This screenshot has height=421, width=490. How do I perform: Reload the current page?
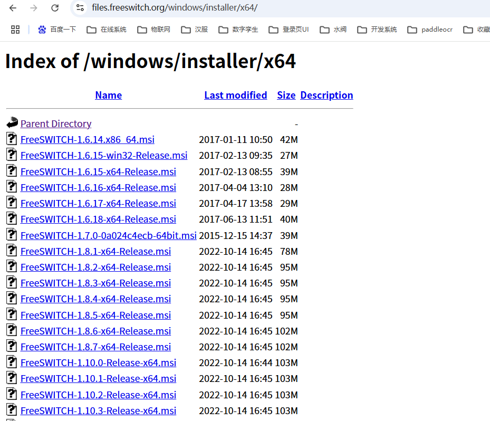(x=55, y=8)
